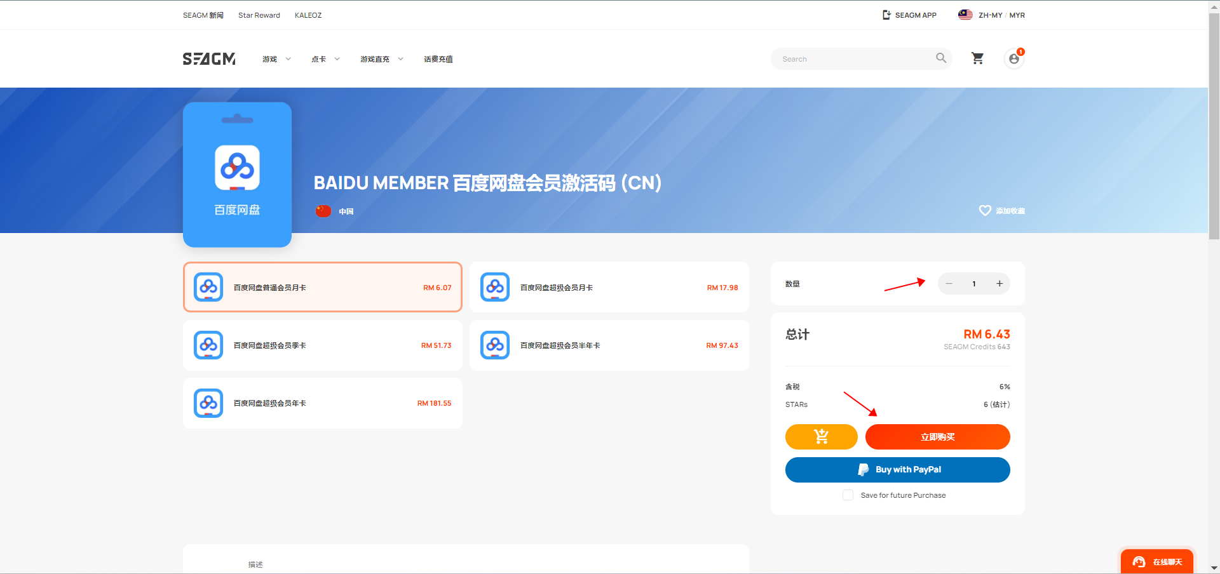Click the search magnifier icon
Screen dimensions: 1220x574
tap(941, 58)
